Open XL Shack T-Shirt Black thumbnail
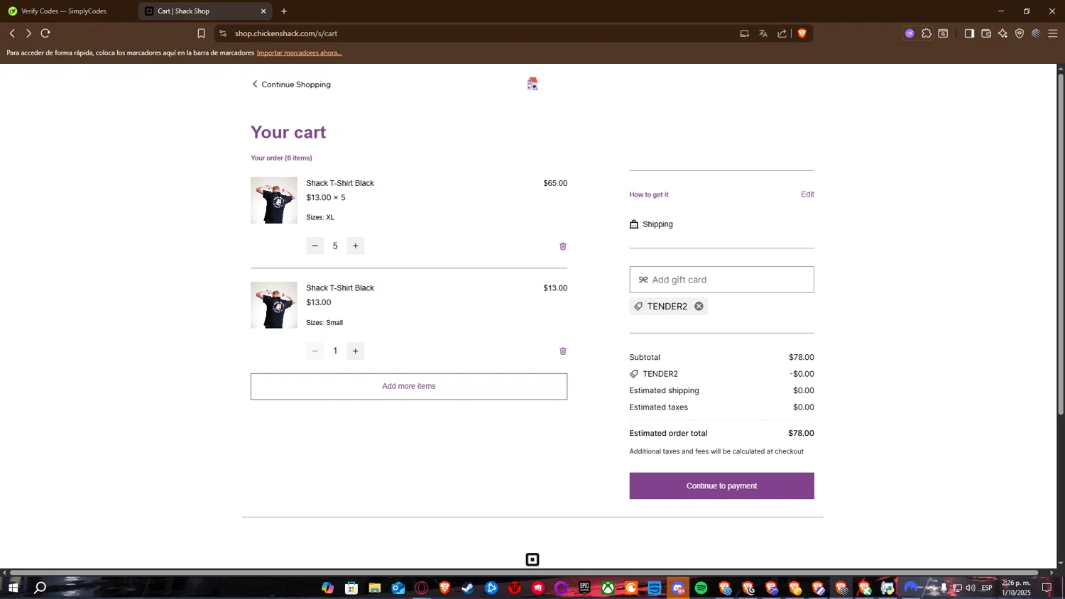The width and height of the screenshot is (1065, 599). [274, 200]
